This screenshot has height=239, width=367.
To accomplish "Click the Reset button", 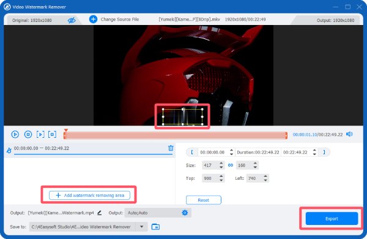I will 204,200.
